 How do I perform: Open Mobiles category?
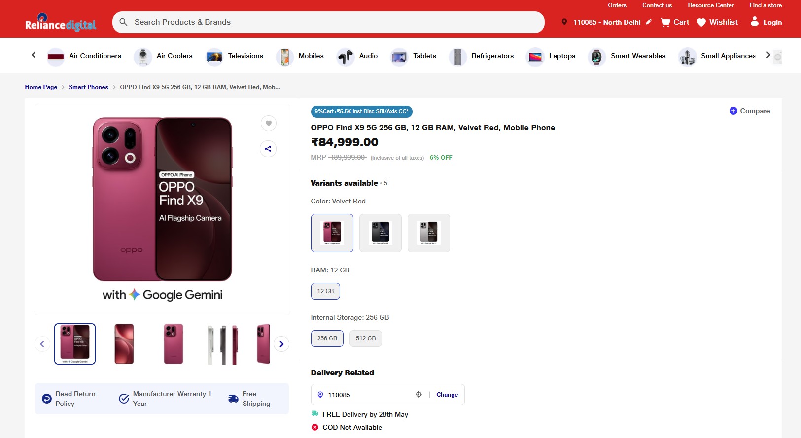(300, 56)
